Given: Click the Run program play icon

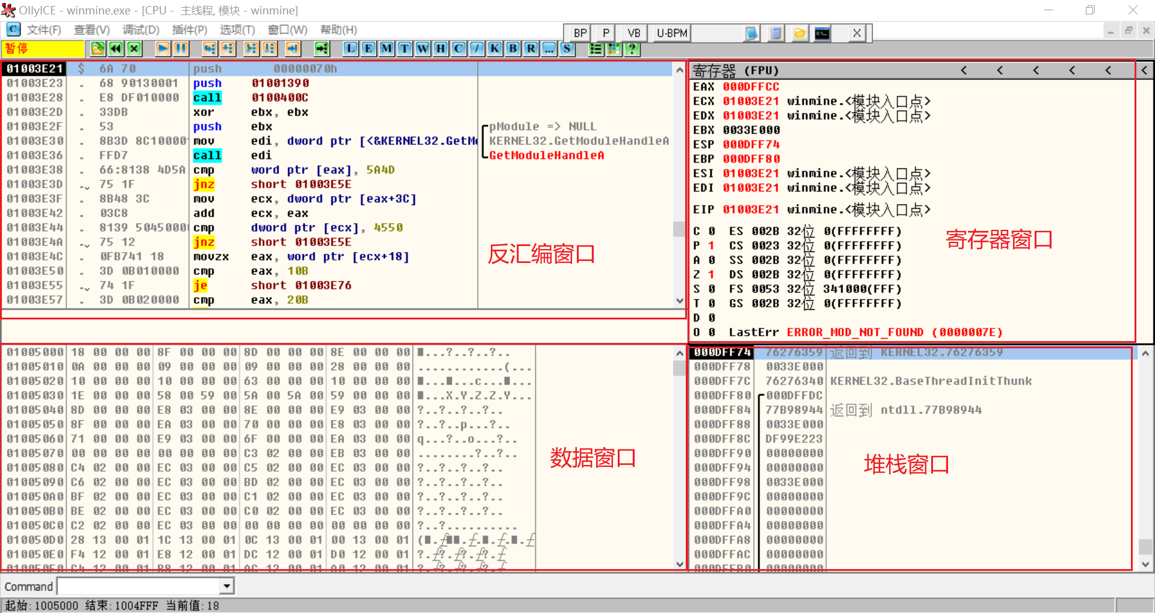Looking at the screenshot, I should coord(162,49).
